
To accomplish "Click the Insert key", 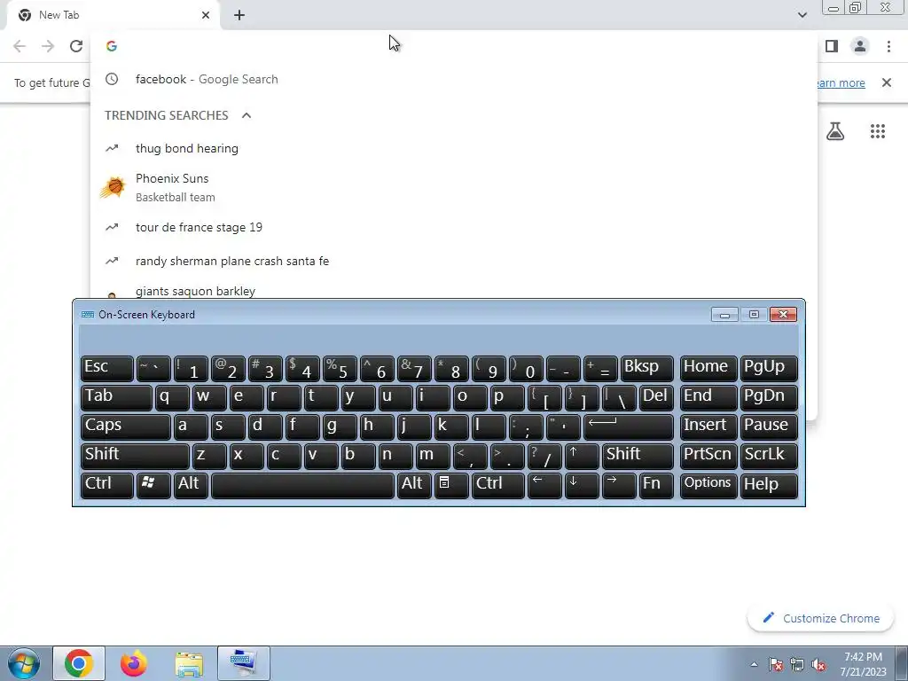I will pos(708,427).
